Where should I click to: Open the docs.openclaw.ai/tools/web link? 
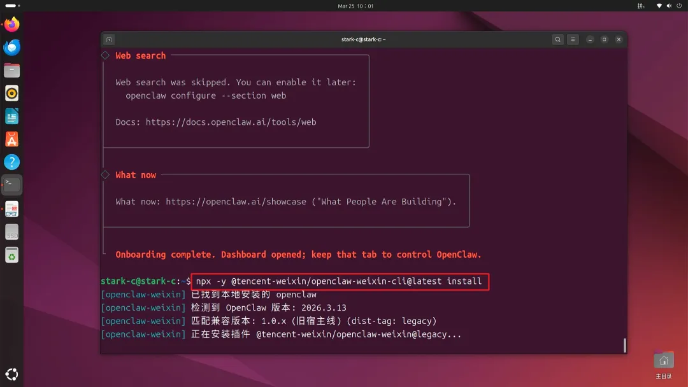[231, 122]
